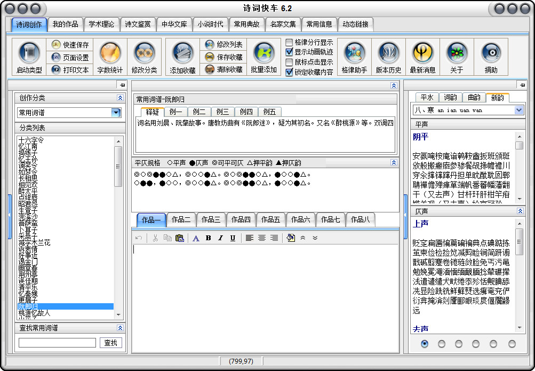Select 减字木兰花 in the category list
This screenshot has width=535, height=371.
tap(34, 243)
